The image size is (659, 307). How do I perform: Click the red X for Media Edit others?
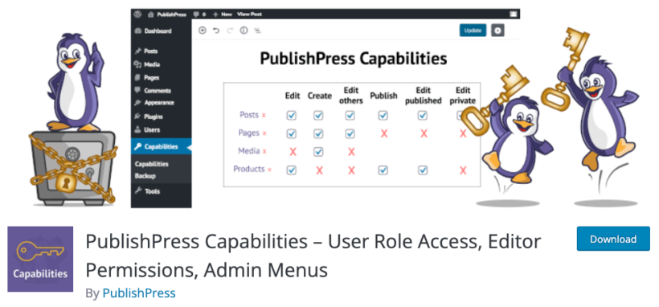(x=351, y=152)
